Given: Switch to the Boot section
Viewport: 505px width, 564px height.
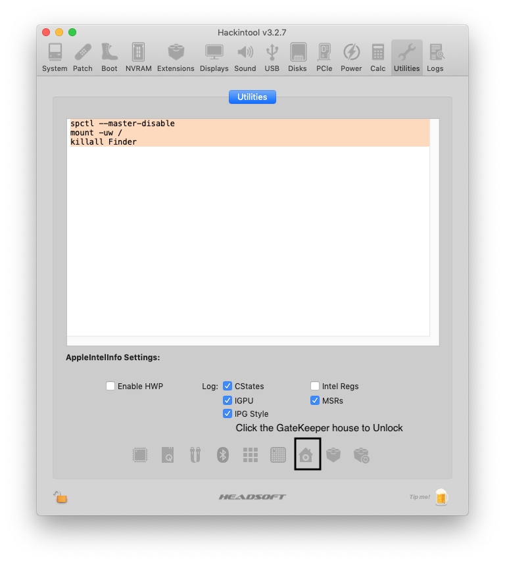Looking at the screenshot, I should [109, 58].
